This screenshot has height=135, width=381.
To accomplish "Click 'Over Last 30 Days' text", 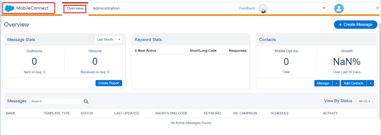I will 347,72.
